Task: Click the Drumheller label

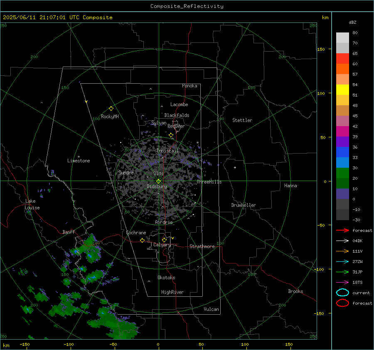Action: click(x=244, y=205)
